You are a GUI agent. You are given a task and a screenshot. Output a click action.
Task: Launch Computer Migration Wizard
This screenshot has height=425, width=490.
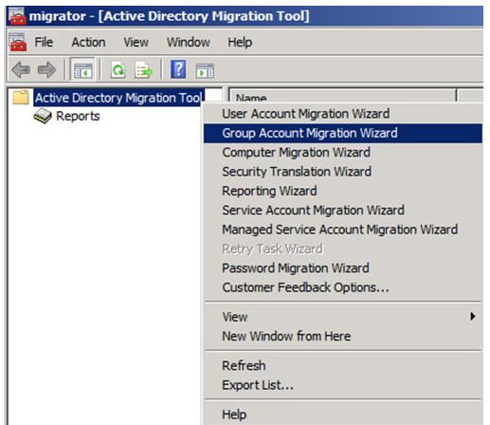pyautogui.click(x=343, y=153)
